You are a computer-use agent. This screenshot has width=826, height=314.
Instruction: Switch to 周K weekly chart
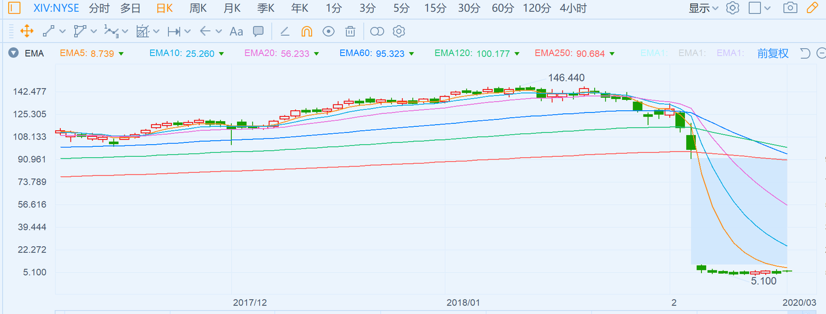tap(198, 8)
